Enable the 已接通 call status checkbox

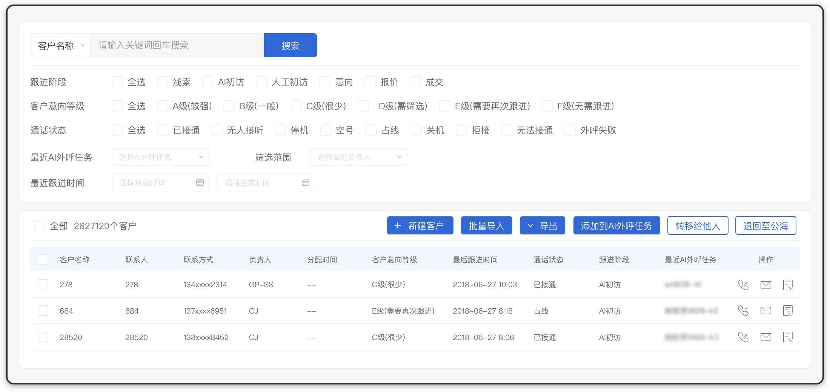pyautogui.click(x=163, y=130)
